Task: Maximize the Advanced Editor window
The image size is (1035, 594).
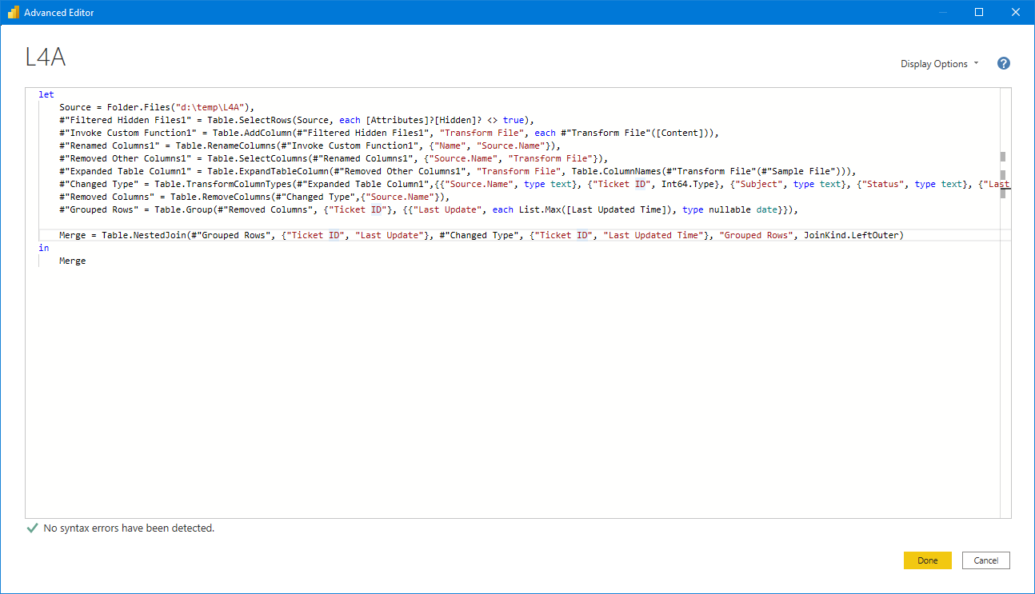Action: 979,12
